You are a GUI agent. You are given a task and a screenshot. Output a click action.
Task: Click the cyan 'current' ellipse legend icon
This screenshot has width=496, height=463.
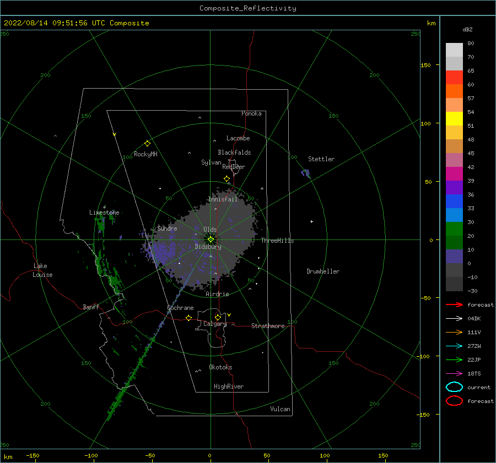tap(454, 387)
